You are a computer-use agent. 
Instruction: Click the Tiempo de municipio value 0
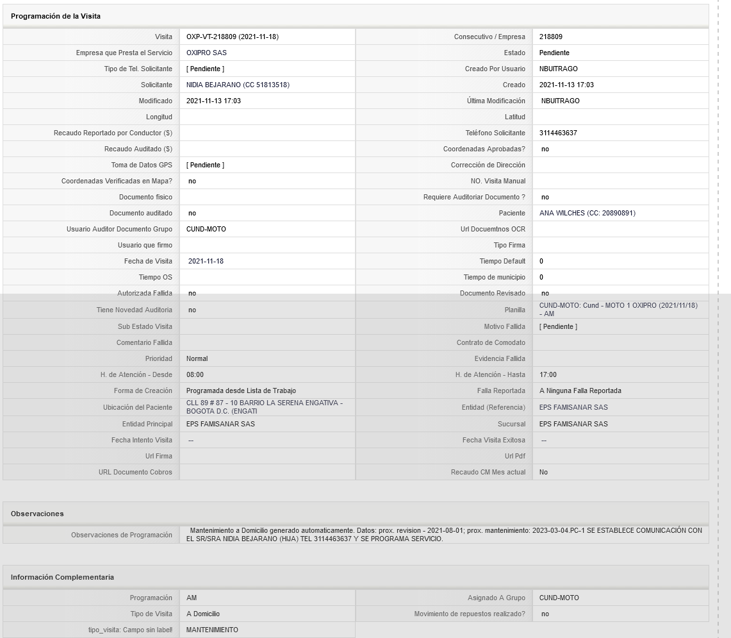(541, 277)
